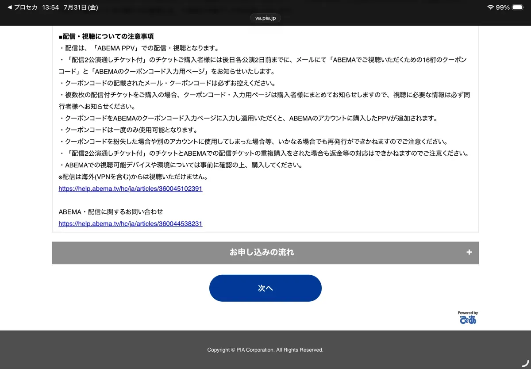
Task: Click the Powered by ぴあ logo
Action: click(468, 318)
